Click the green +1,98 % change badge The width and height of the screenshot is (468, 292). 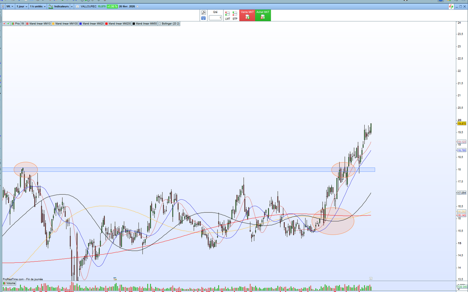click(x=112, y=7)
